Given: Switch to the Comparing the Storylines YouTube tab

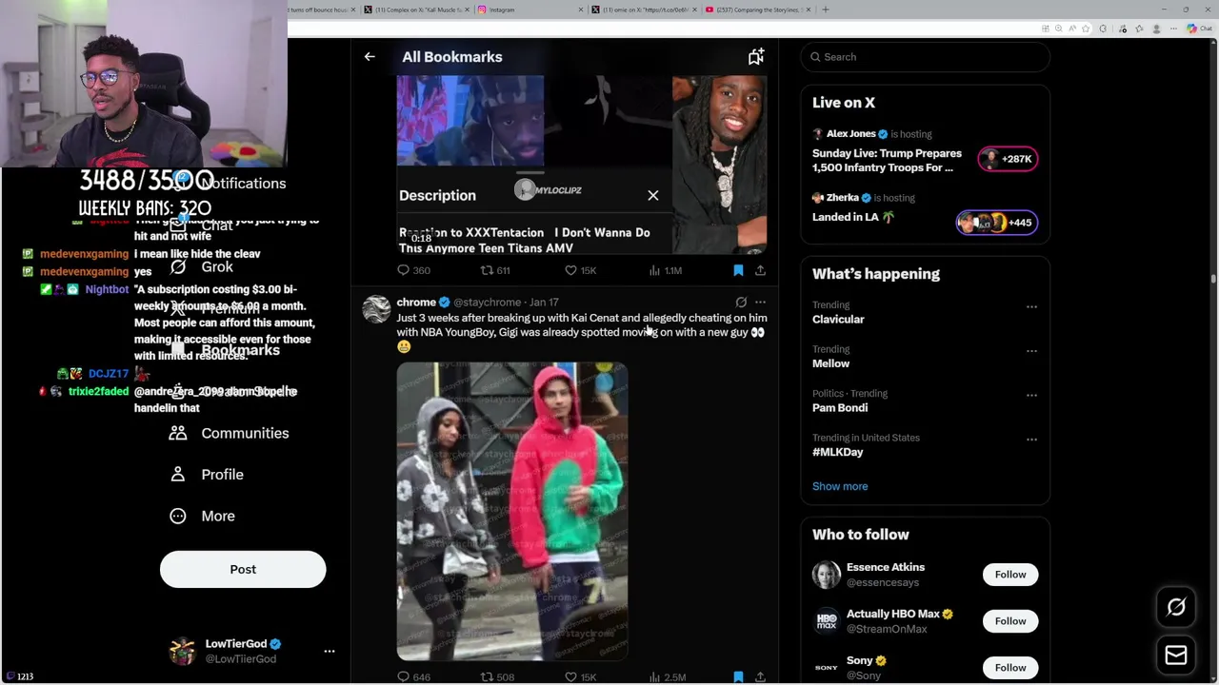Looking at the screenshot, I should (x=759, y=10).
